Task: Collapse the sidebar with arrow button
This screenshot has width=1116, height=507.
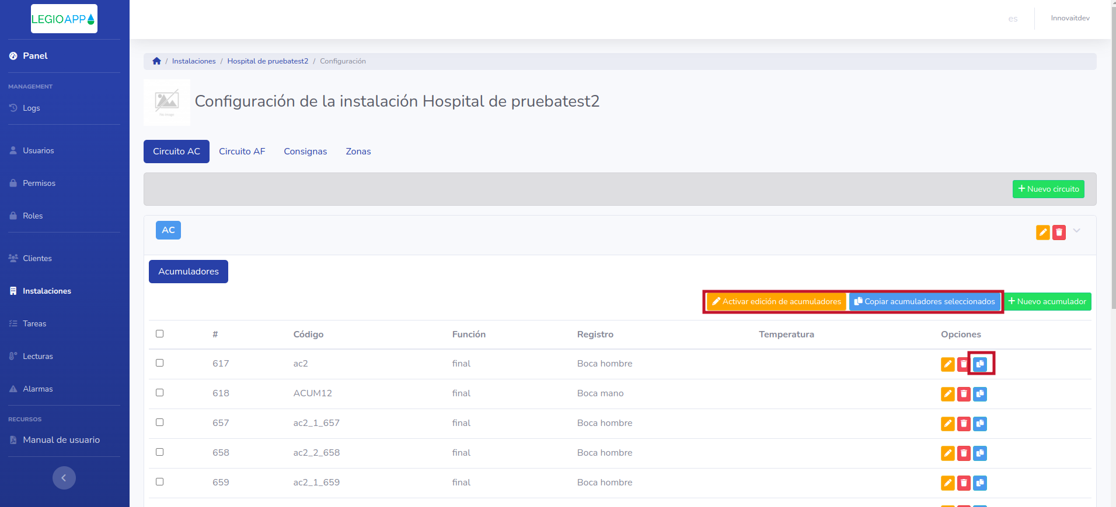Action: pyautogui.click(x=64, y=478)
